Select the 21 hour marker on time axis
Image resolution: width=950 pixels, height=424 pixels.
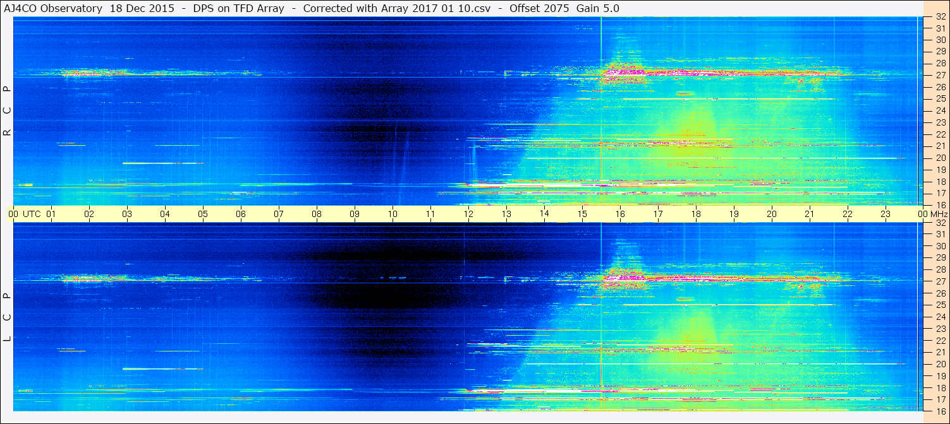[x=810, y=215]
